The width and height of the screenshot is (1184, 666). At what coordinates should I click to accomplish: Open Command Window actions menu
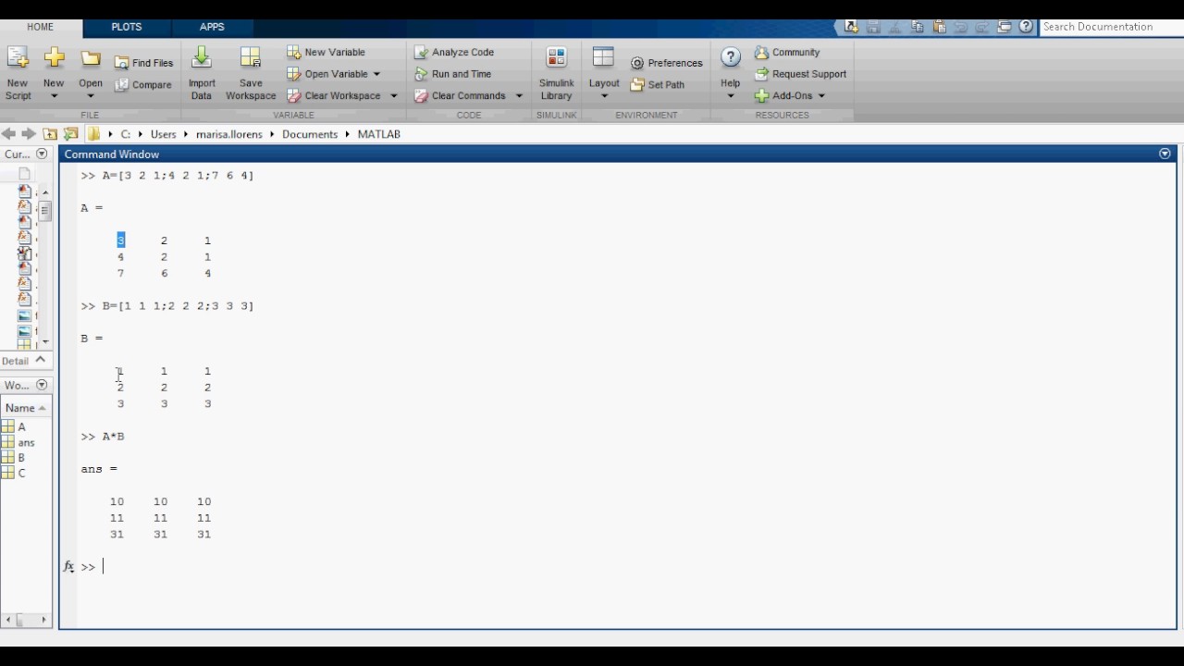click(1165, 154)
